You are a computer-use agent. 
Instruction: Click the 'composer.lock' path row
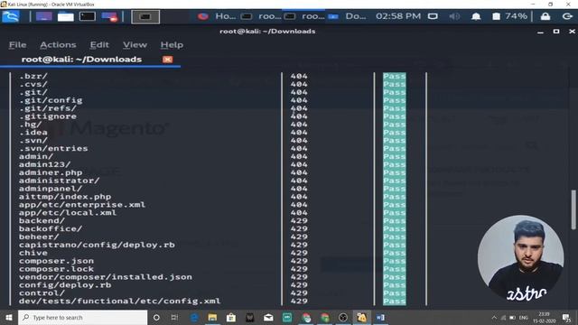(56, 269)
